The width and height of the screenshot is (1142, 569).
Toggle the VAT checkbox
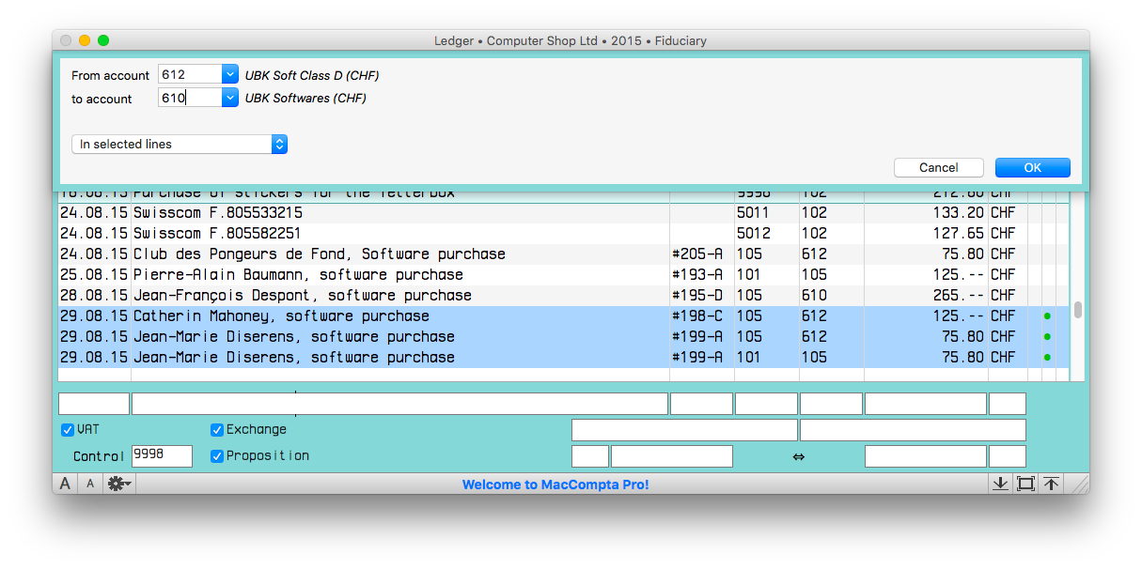68,430
